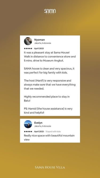Click the reviewer name Evelyn

38,123
